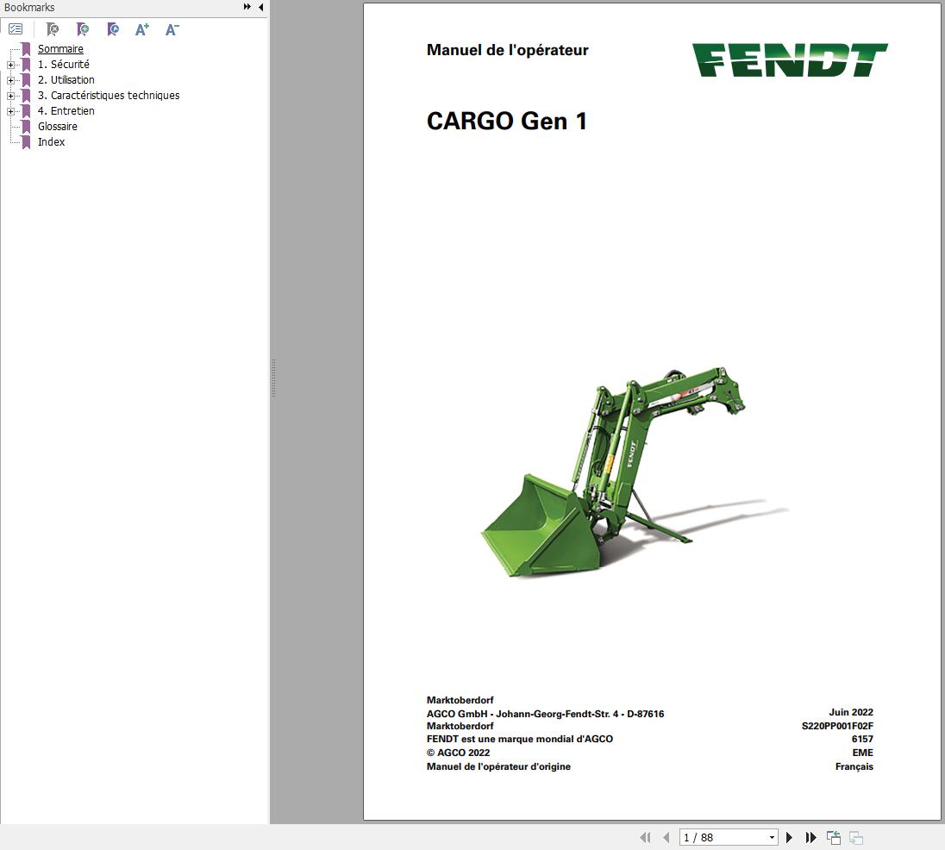Viewport: 945px width, 850px height.
Task: Expand the 2. Utilisation bookmark node
Action: pyautogui.click(x=10, y=80)
